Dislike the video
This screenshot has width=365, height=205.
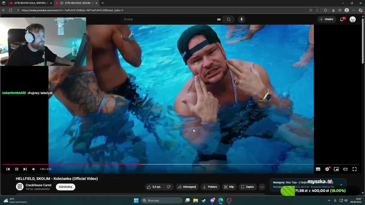169,187
